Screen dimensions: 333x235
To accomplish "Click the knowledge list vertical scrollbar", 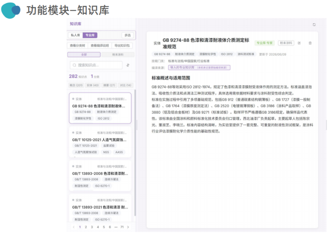I will (135, 153).
